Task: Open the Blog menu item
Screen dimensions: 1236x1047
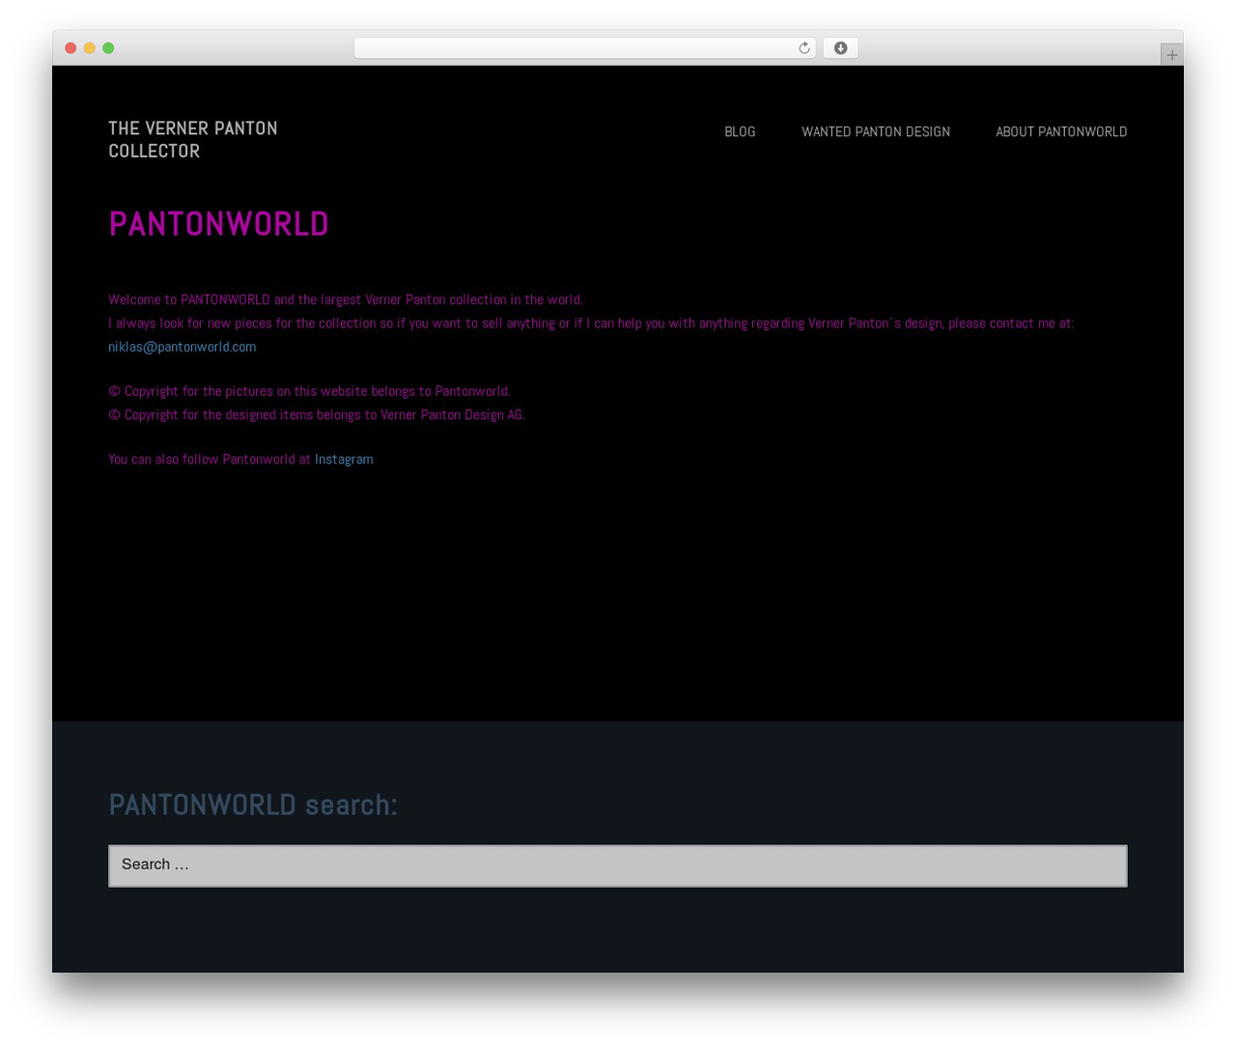Action: tap(740, 132)
